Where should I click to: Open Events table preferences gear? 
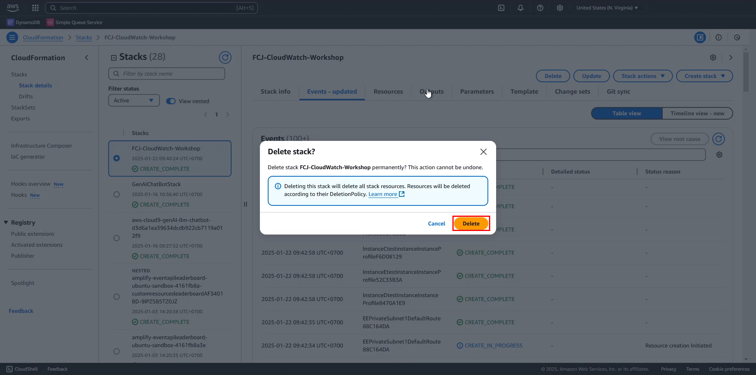pyautogui.click(x=719, y=155)
